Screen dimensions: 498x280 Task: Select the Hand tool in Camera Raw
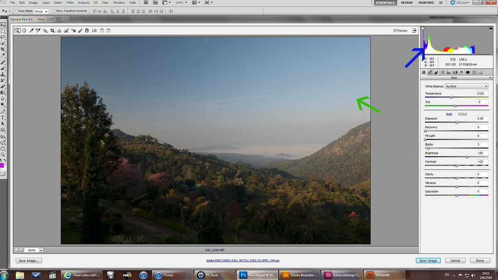point(24,30)
